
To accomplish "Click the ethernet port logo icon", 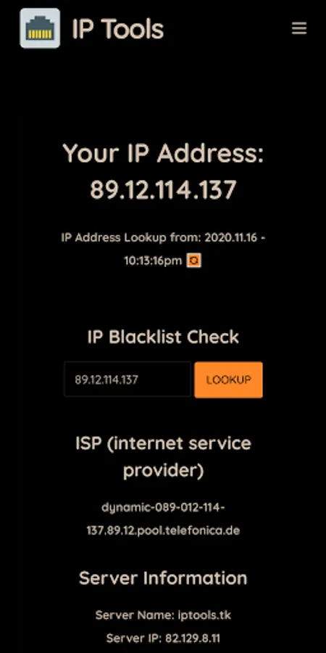I will [x=40, y=28].
